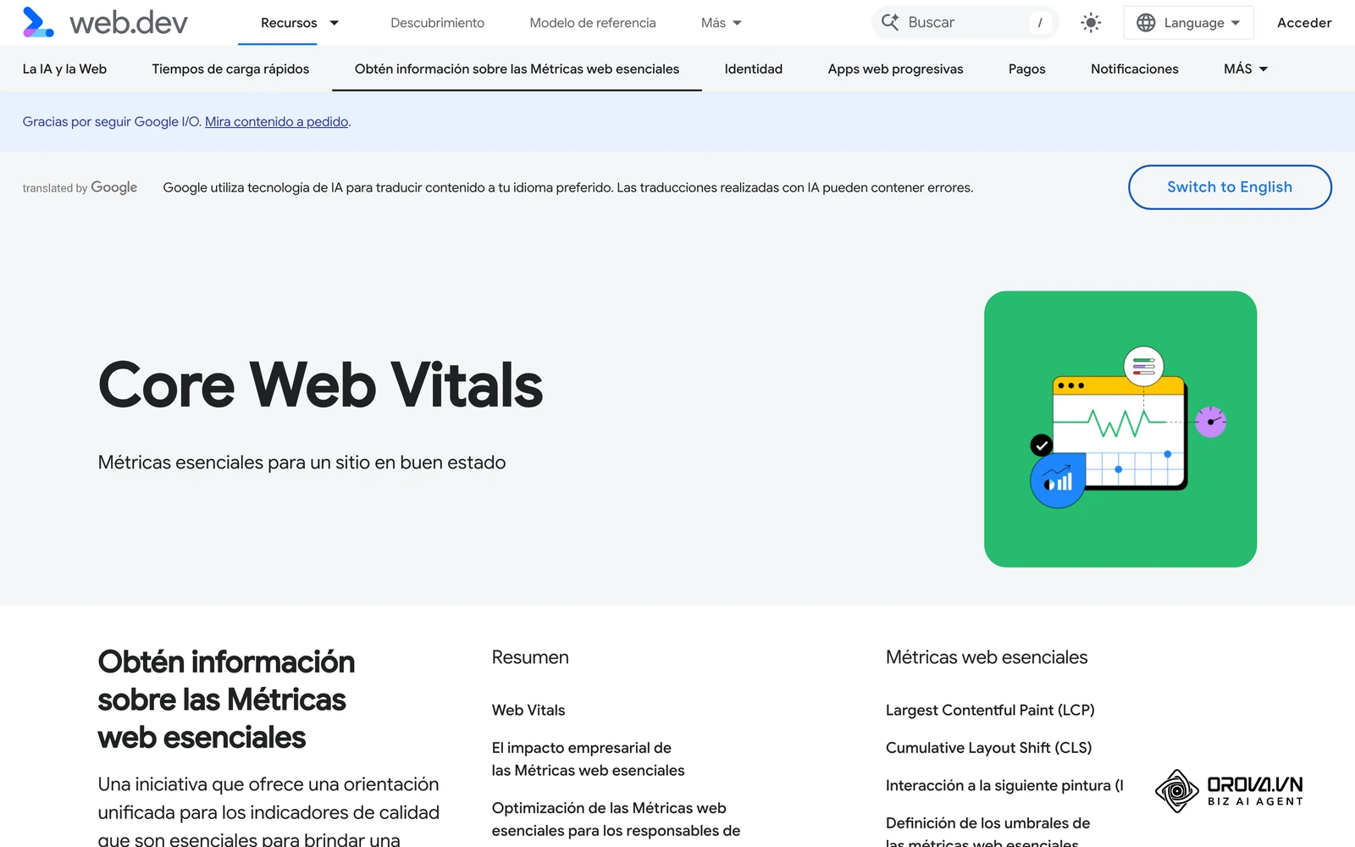Click the translated by Google label
Screen dimensions: 1355x847
[x=80, y=187]
